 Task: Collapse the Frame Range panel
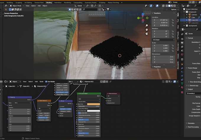coord(187,68)
